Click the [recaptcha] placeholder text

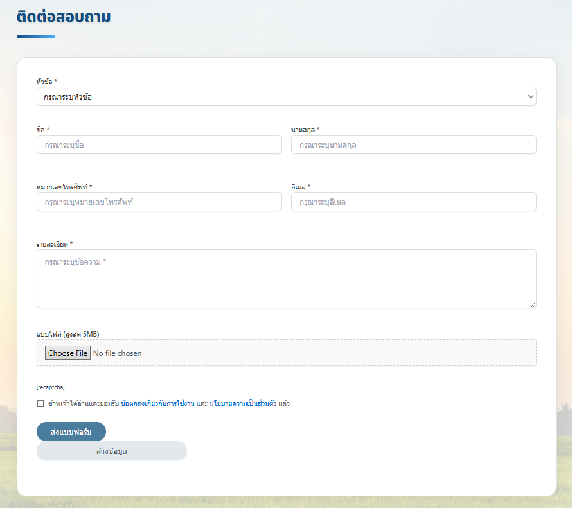(50, 387)
